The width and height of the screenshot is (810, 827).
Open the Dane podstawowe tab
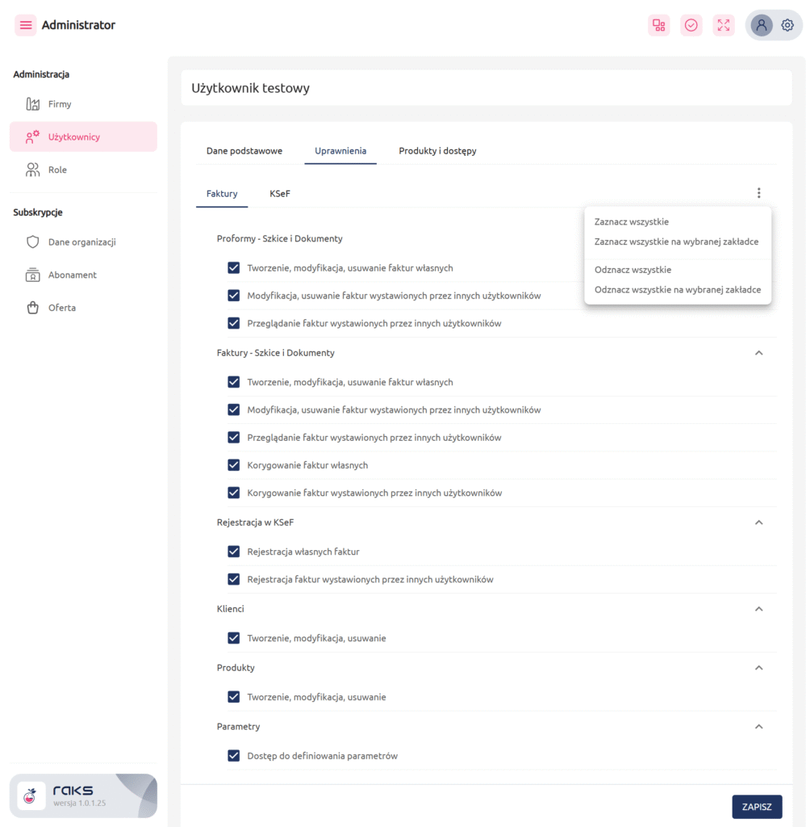[x=244, y=151]
